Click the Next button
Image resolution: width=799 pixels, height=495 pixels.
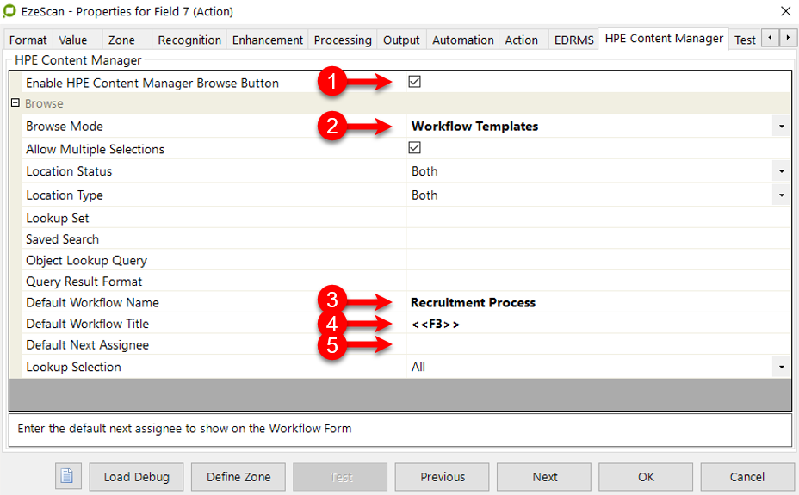[544, 476]
